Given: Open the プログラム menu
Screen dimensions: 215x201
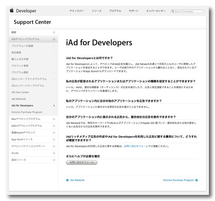Looking at the screenshot, I should (115, 11).
